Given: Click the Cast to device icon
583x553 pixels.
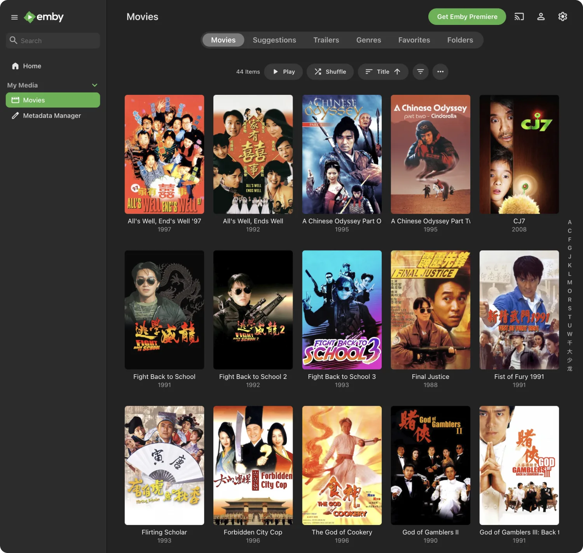Looking at the screenshot, I should [519, 17].
